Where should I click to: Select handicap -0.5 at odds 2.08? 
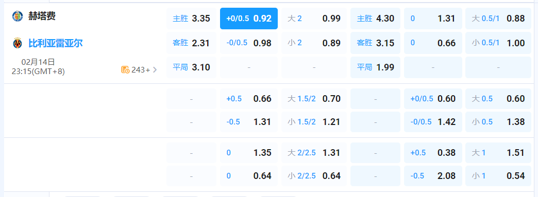click(x=433, y=176)
